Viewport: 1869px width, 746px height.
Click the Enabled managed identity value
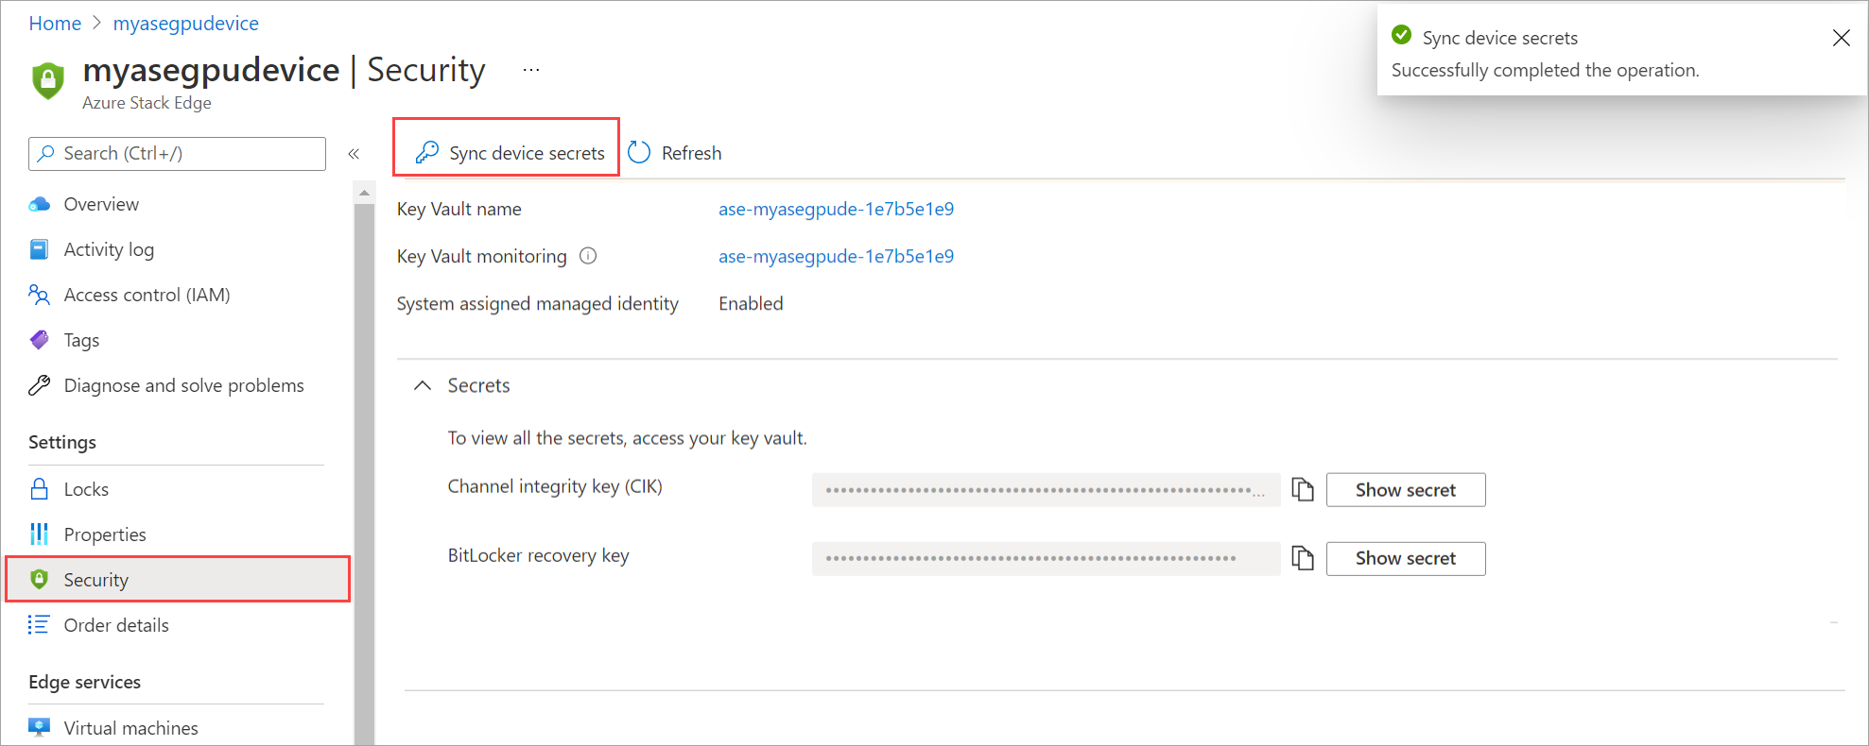[x=751, y=303]
